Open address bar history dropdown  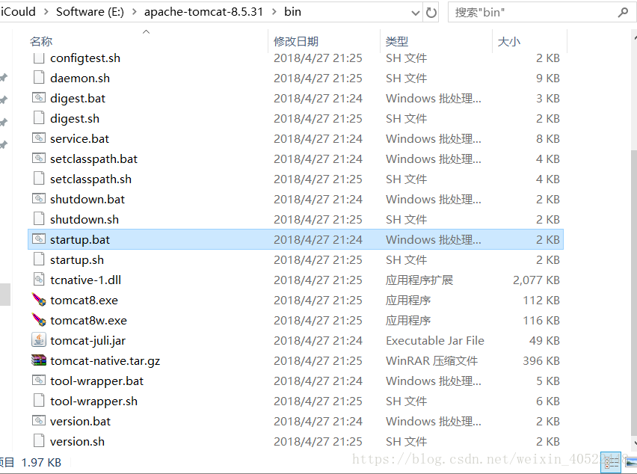(x=415, y=13)
